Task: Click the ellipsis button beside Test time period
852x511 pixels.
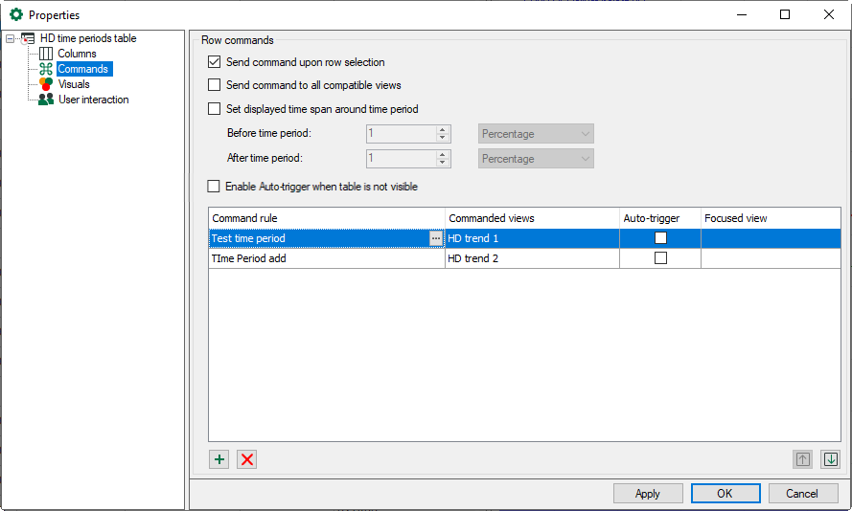Action: [436, 238]
